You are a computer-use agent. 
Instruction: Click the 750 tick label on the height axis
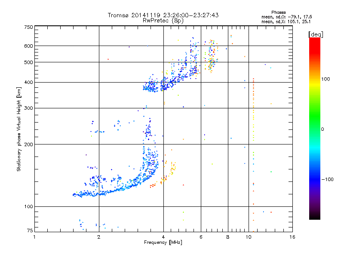28,27
